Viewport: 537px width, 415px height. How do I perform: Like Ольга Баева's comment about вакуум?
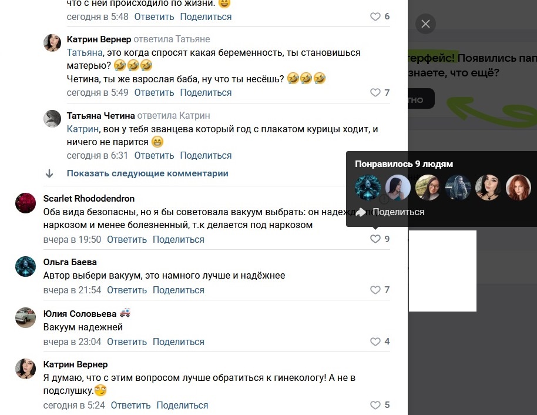point(375,290)
